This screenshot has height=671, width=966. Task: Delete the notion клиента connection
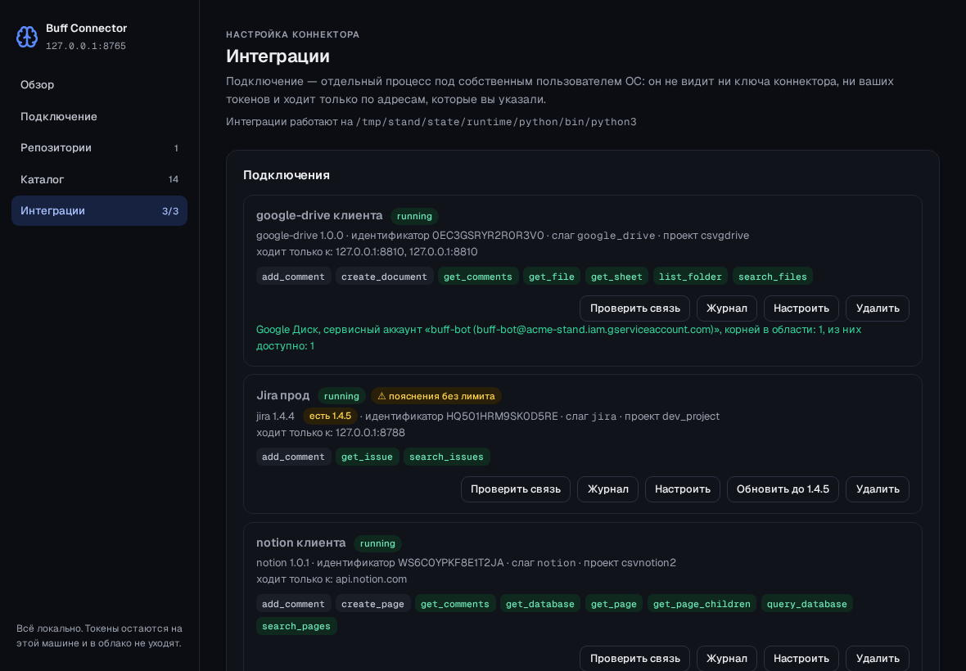point(878,658)
